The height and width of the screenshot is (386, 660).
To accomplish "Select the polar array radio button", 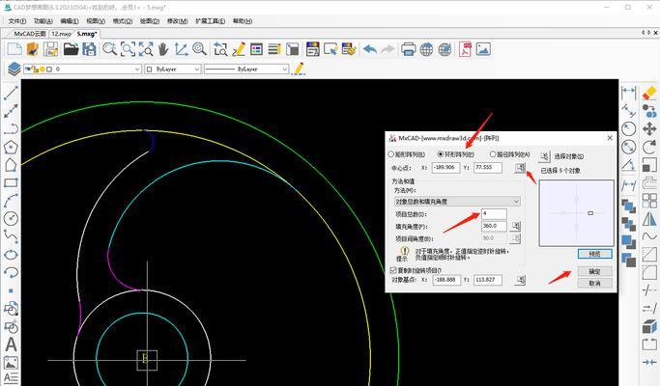I will pos(441,154).
